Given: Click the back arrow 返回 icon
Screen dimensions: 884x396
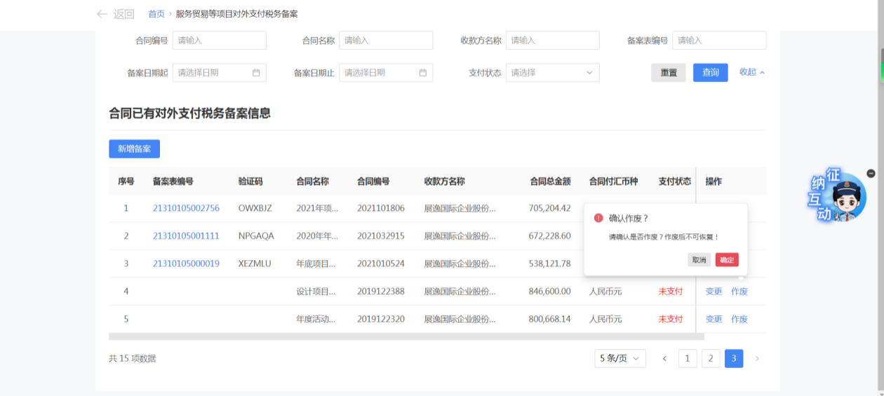Looking at the screenshot, I should tap(102, 14).
